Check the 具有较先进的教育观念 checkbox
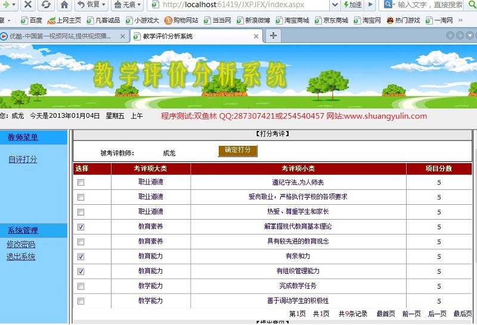The width and height of the screenshot is (477, 325). click(x=80, y=242)
